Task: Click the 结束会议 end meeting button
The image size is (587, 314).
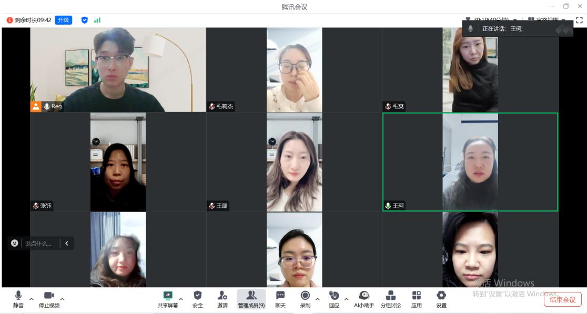Action: tap(562, 300)
